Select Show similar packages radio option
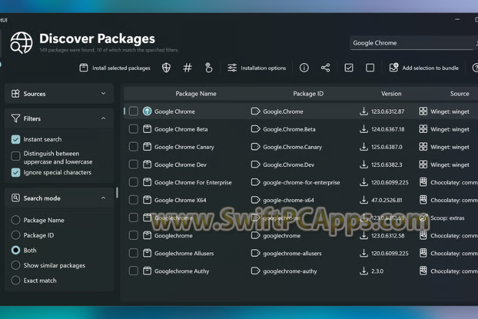The image size is (478, 319). pyautogui.click(x=15, y=265)
